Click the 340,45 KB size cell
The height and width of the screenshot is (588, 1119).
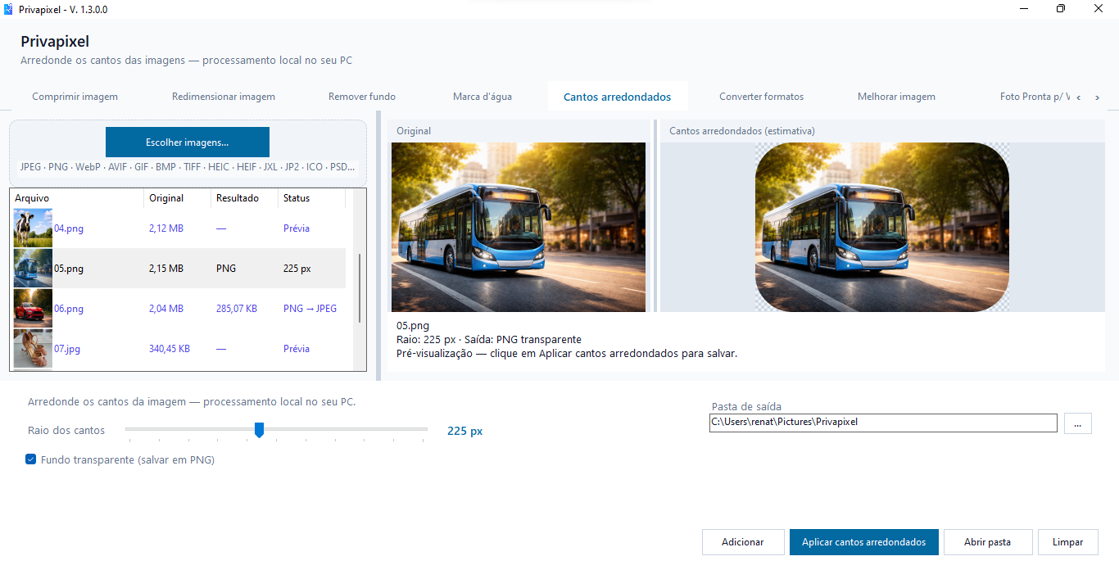(x=170, y=349)
